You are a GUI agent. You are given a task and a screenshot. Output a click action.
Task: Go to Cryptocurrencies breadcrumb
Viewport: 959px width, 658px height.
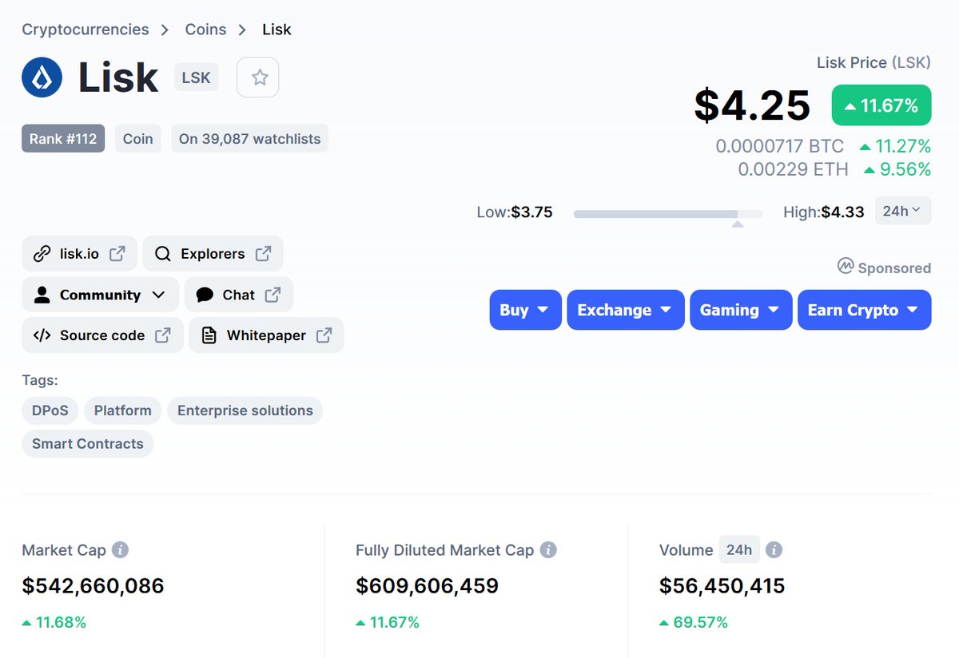pyautogui.click(x=86, y=30)
